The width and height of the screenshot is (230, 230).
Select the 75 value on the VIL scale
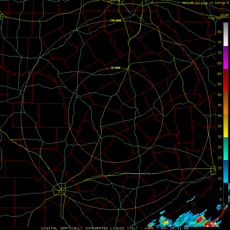point(220,42)
